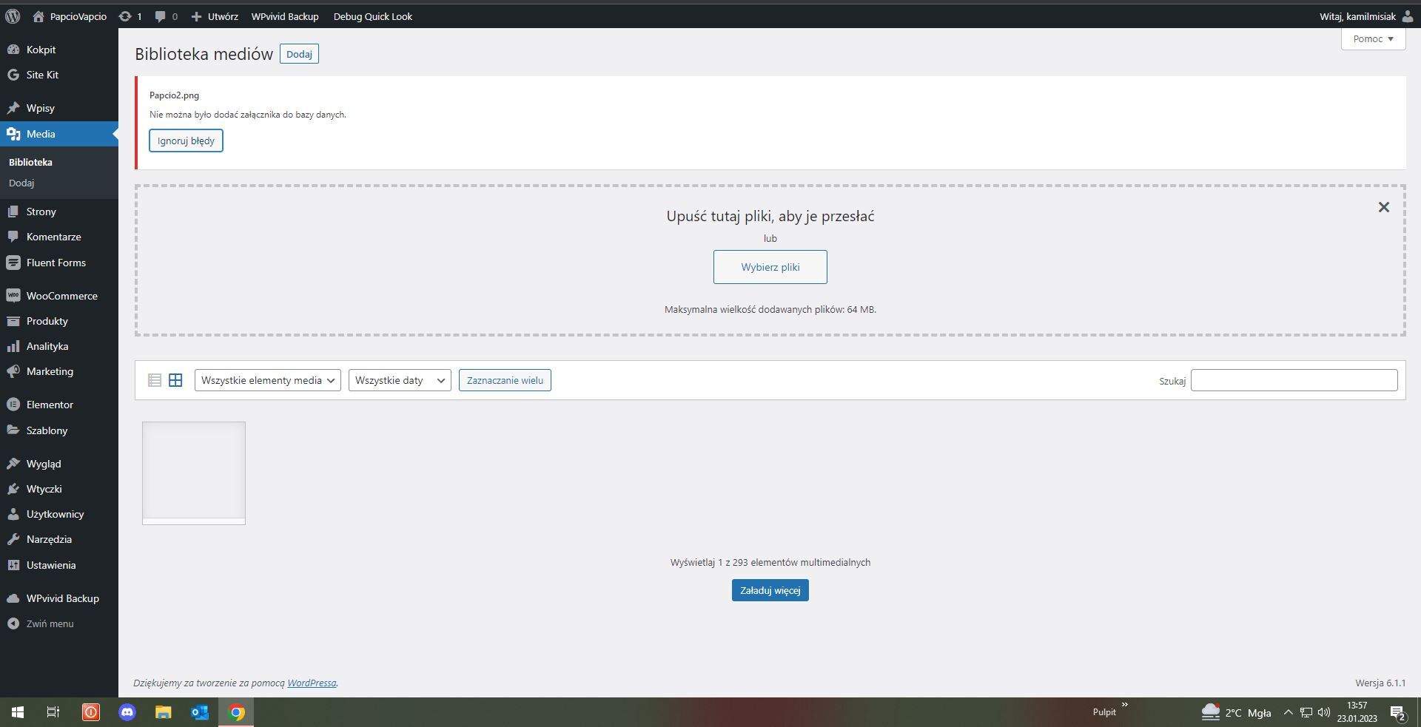Image resolution: width=1421 pixels, height=727 pixels.
Task: Open Discord from the taskbar
Action: coord(127,712)
